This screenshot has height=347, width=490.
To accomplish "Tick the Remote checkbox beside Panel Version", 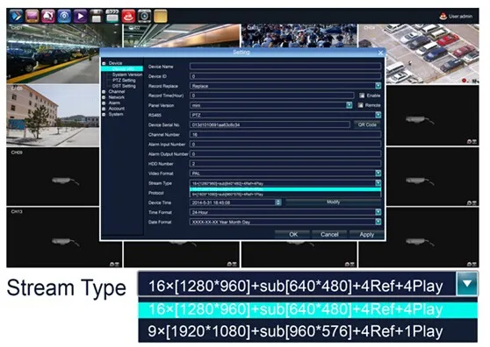I will 360,105.
